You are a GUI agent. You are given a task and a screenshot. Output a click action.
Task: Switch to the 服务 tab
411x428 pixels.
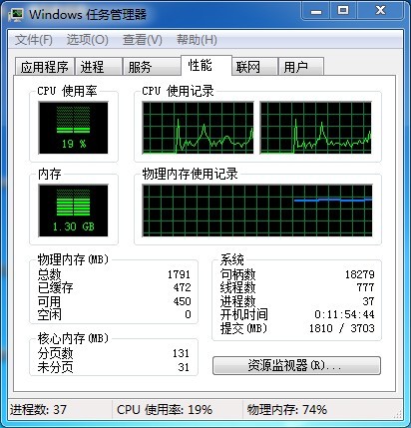[152, 67]
